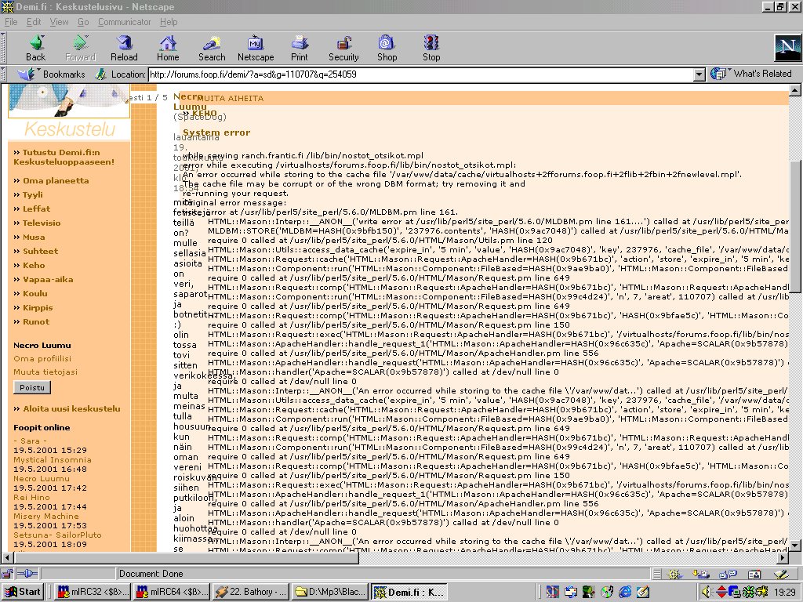Image resolution: width=803 pixels, height=602 pixels.
Task: Click the Netscape N logo
Action: click(787, 48)
